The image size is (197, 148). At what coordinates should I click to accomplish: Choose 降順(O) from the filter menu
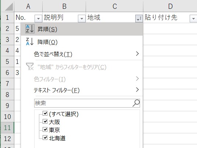82,42
